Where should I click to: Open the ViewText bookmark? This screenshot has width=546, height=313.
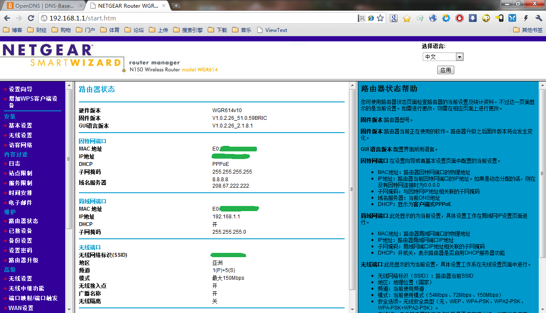[x=272, y=30]
